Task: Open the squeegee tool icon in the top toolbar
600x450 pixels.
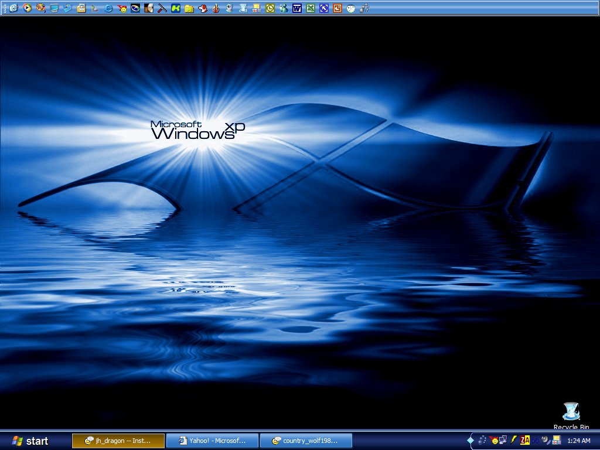Action: (162, 8)
